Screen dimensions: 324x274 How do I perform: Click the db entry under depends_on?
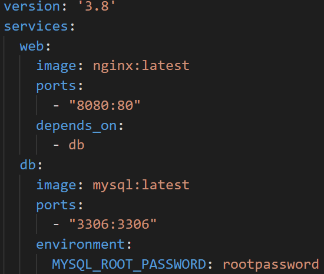pos(77,145)
